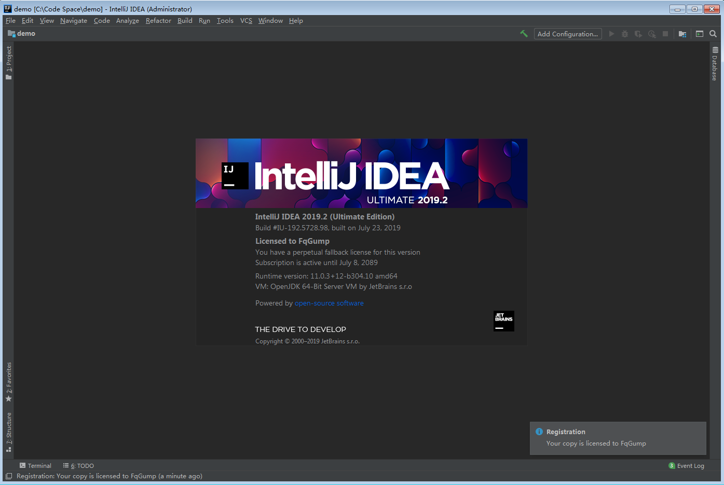Click the 'perpetual fallback license' line
The image size is (724, 485).
(x=338, y=253)
